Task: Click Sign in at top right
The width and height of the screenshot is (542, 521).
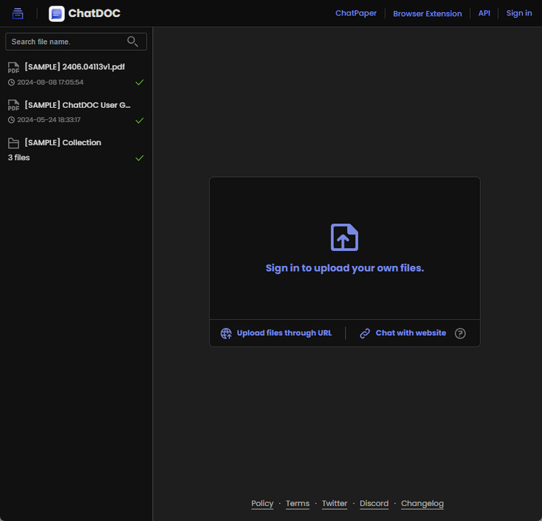Action: 519,13
